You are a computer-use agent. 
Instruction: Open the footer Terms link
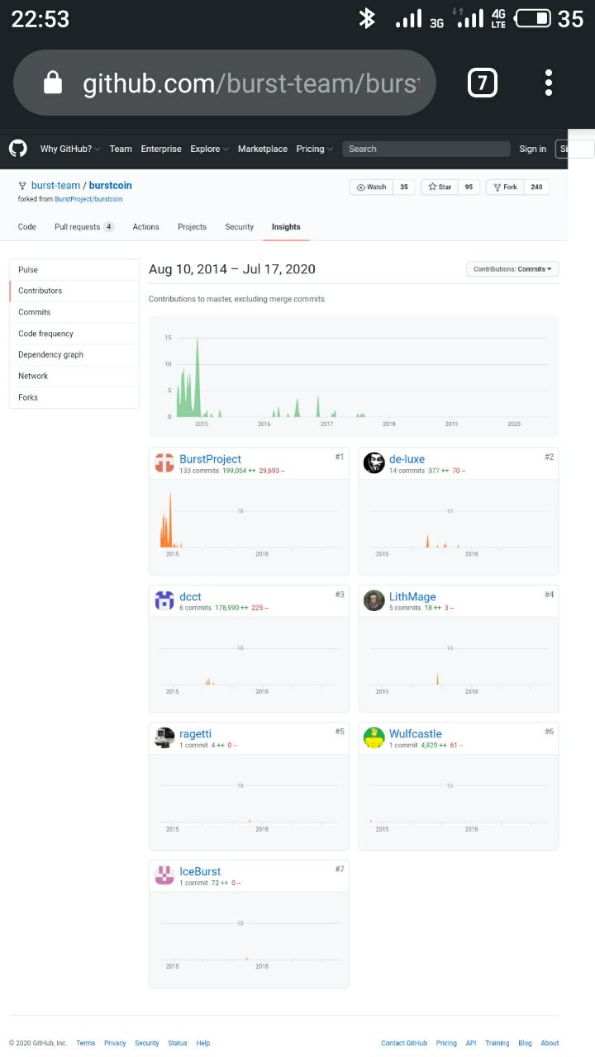[x=86, y=1043]
